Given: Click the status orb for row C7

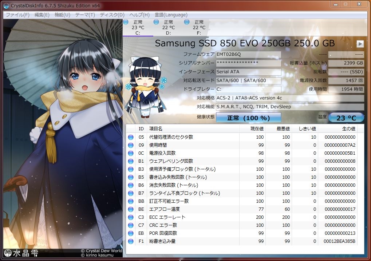Looking at the screenshot, I should click(131, 225).
